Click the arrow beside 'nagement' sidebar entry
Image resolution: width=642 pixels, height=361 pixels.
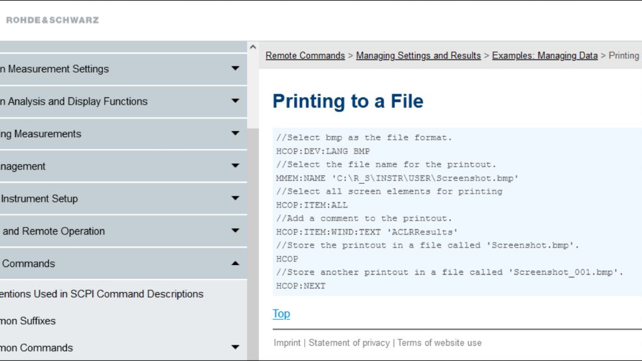(x=235, y=166)
